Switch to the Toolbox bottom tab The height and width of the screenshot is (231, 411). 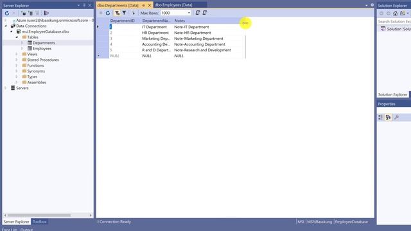click(x=40, y=222)
